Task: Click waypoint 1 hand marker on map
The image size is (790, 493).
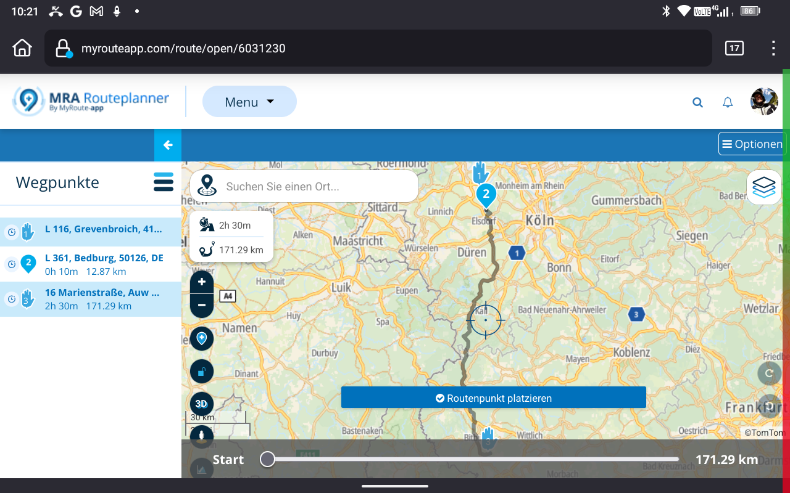Action: coord(480,173)
